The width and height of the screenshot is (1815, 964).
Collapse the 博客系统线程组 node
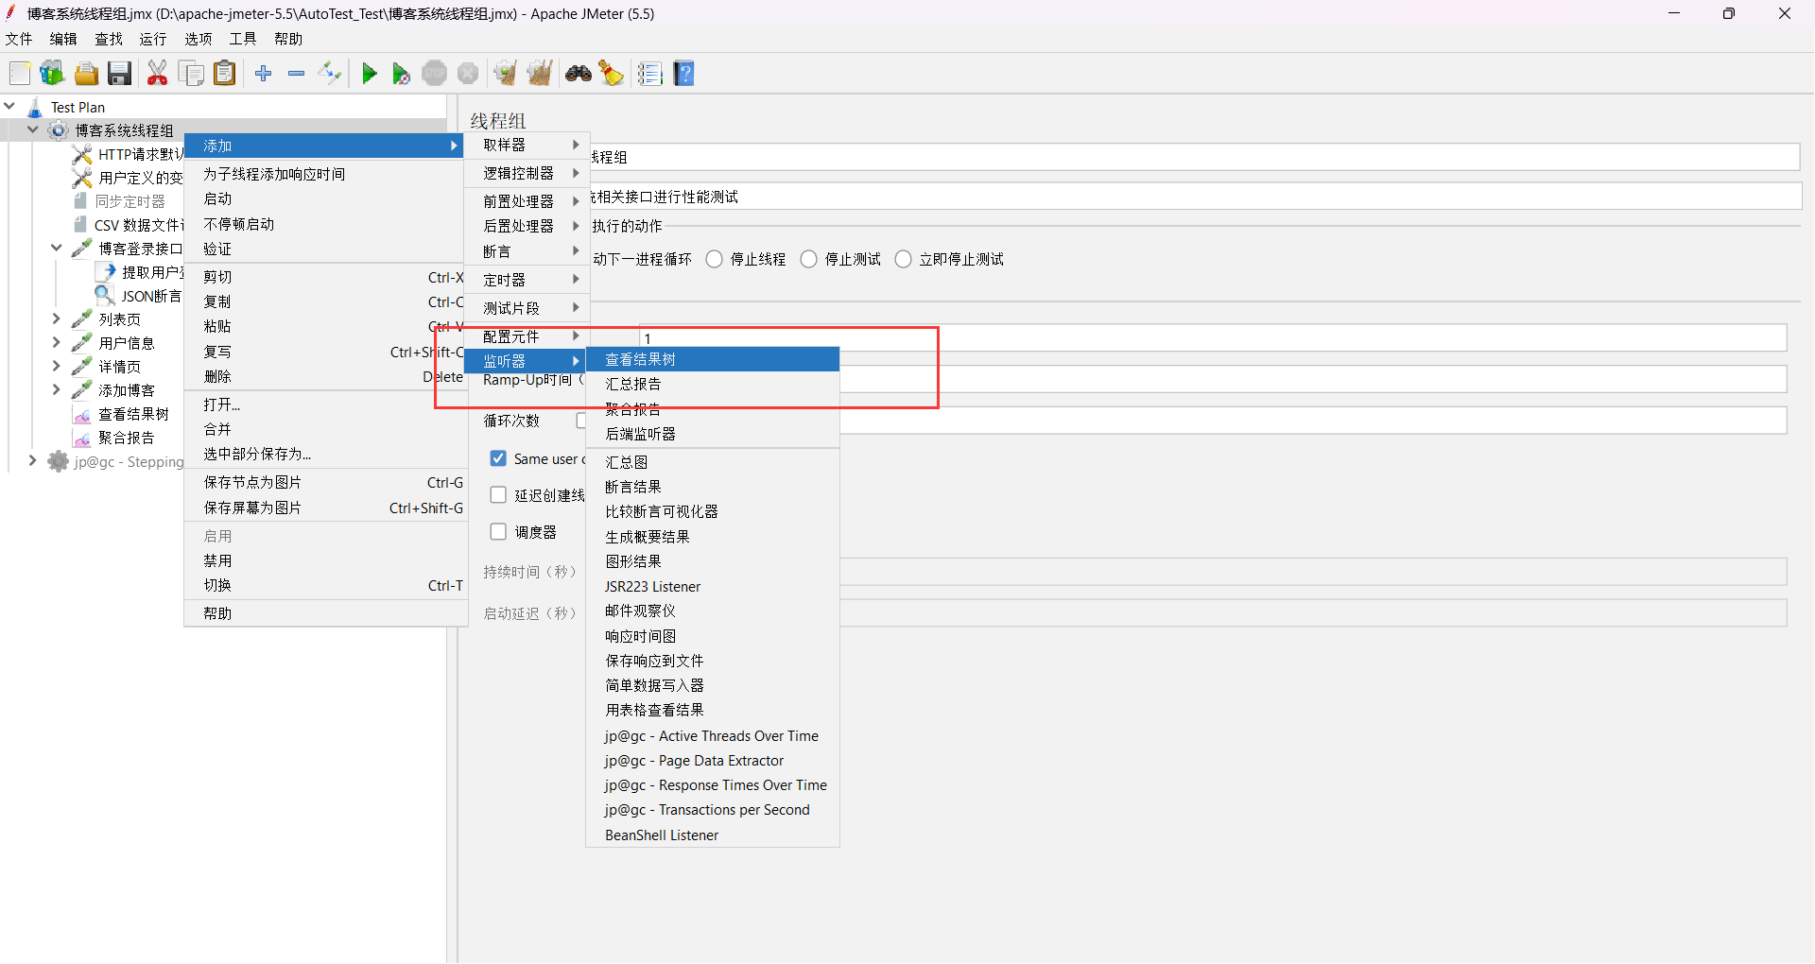[x=34, y=130]
